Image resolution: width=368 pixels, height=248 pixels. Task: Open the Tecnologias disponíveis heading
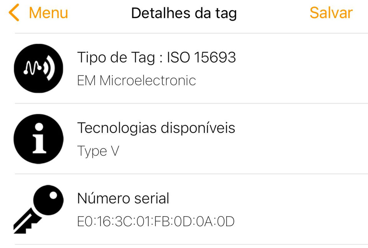point(156,128)
